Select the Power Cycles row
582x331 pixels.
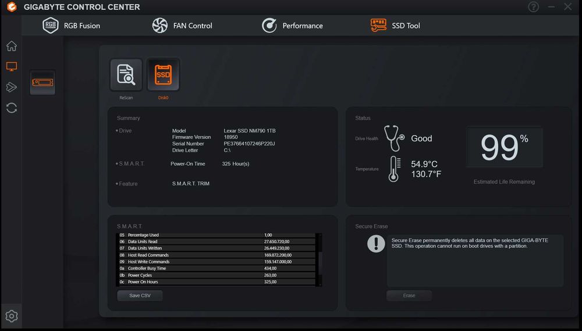click(x=216, y=275)
